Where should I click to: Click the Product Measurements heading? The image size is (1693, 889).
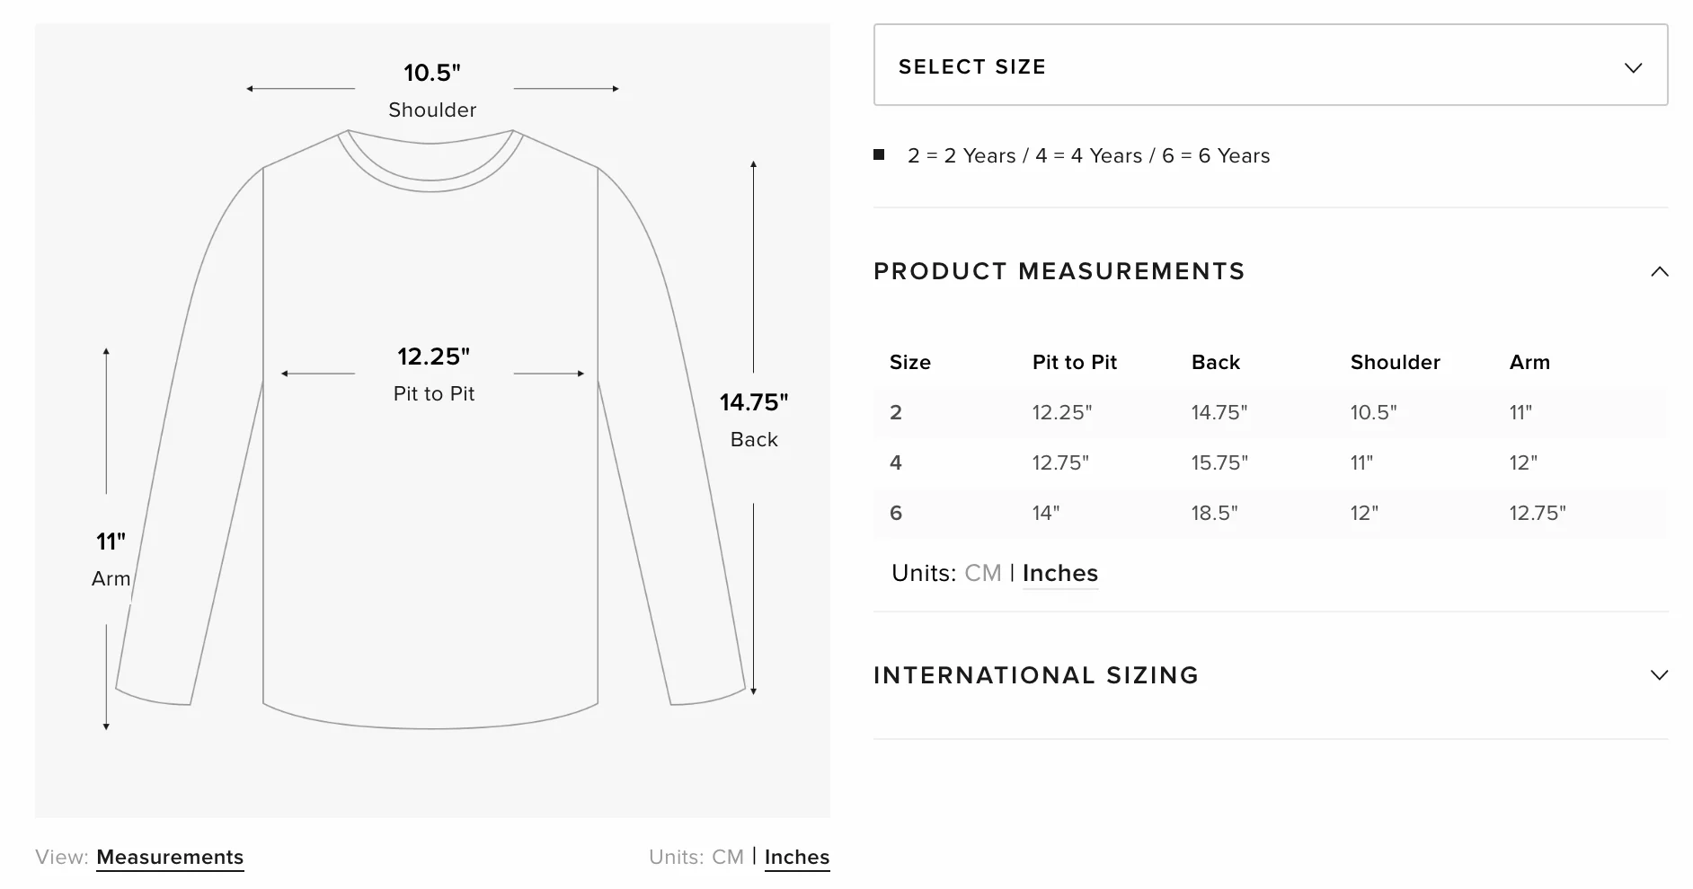tap(1059, 271)
